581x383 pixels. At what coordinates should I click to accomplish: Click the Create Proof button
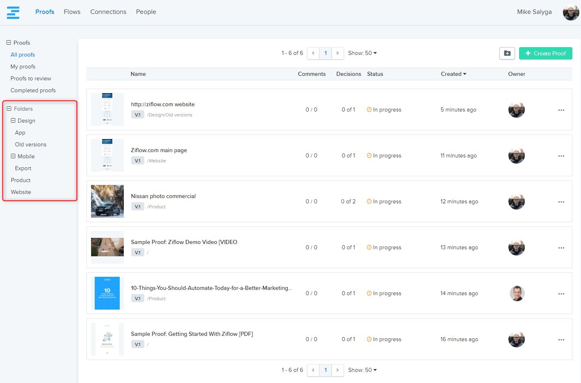click(545, 53)
